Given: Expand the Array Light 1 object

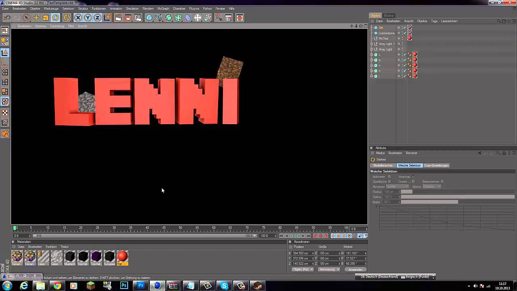Looking at the screenshot, I should [x=372, y=44].
